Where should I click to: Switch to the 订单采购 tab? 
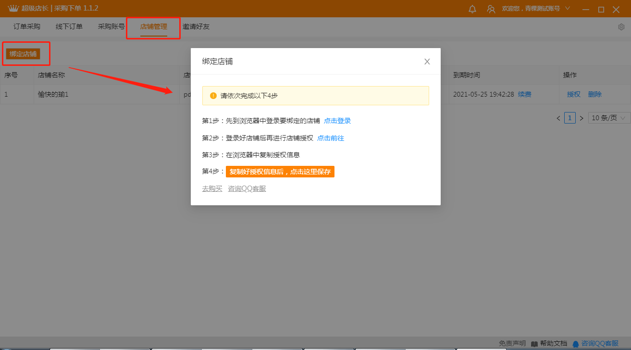tap(27, 27)
